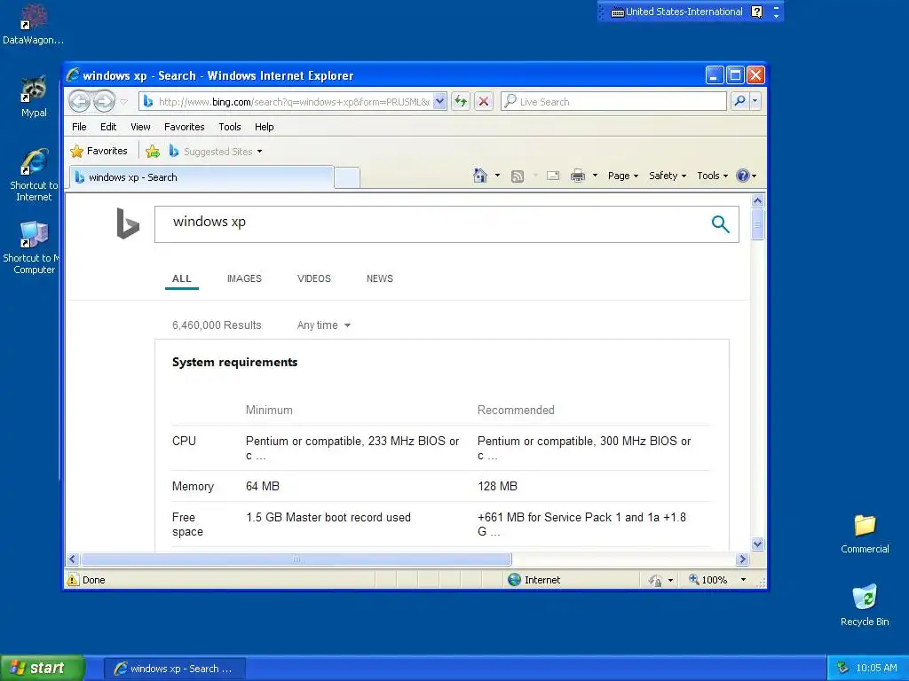This screenshot has height=681, width=909.
Task: Click Add to Favorites Bar star icon
Action: (x=153, y=152)
